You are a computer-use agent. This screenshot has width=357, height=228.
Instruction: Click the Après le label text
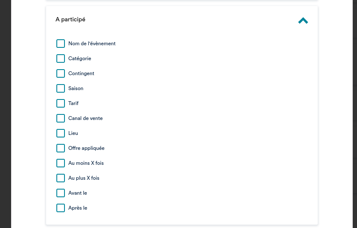click(x=78, y=208)
